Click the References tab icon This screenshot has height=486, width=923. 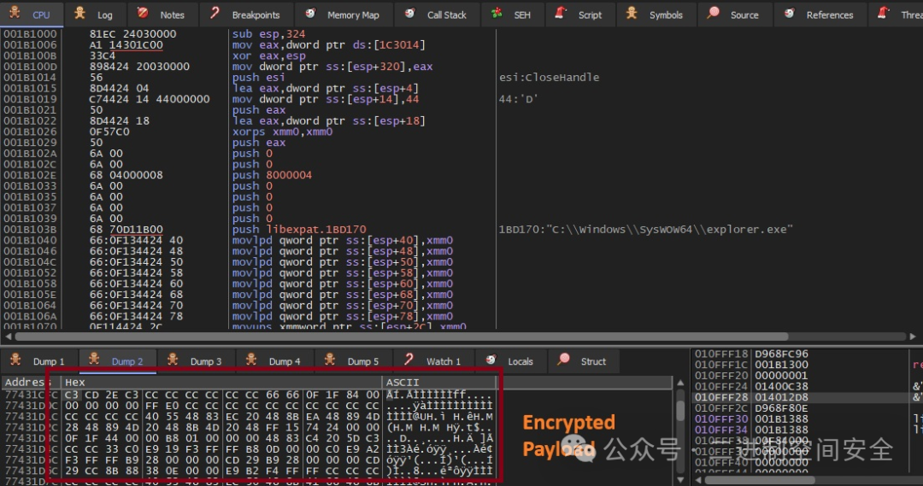[x=790, y=12]
